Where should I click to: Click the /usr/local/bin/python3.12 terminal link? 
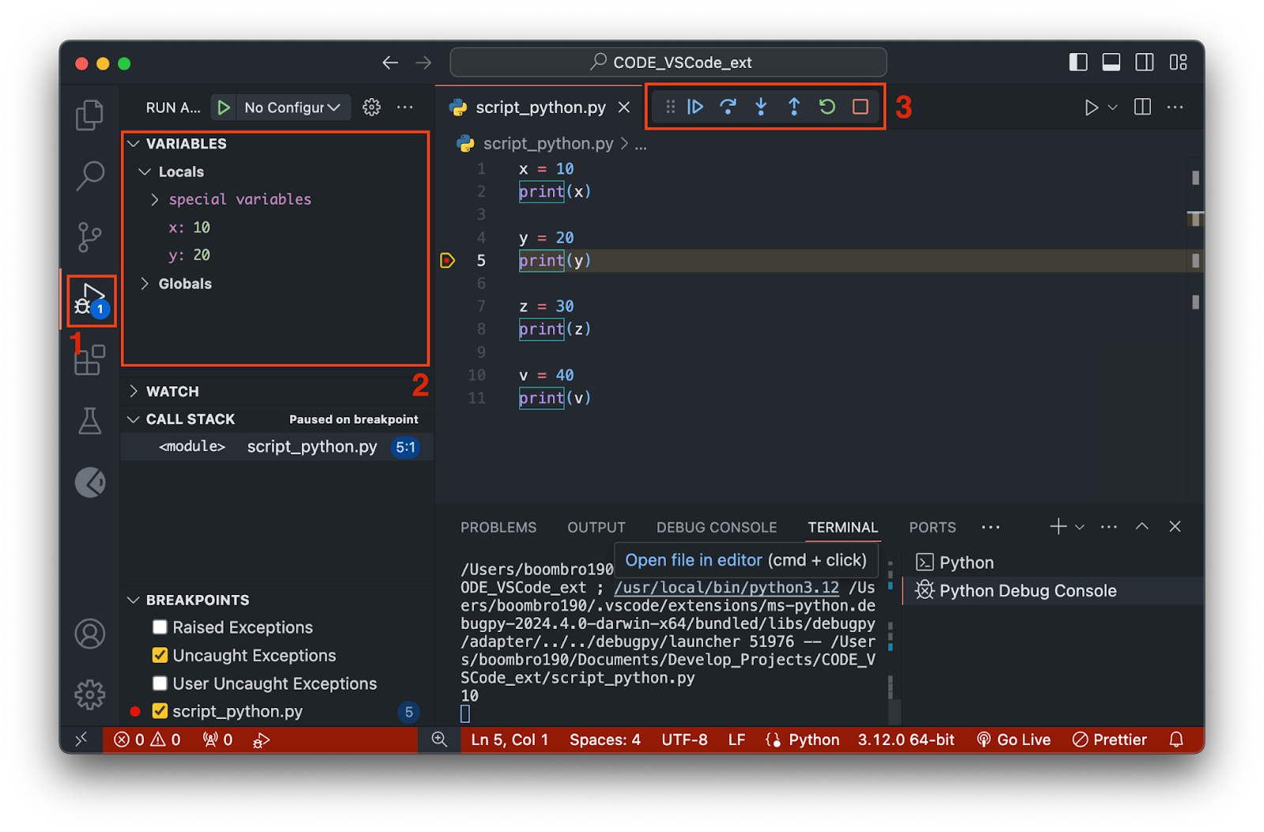[727, 587]
